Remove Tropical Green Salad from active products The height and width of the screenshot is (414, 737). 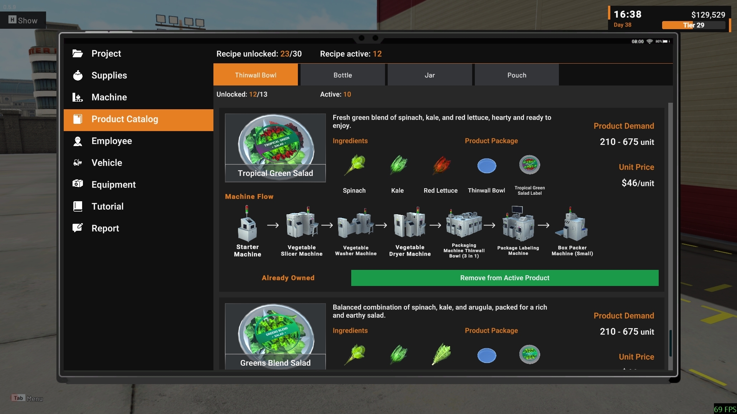pyautogui.click(x=504, y=278)
